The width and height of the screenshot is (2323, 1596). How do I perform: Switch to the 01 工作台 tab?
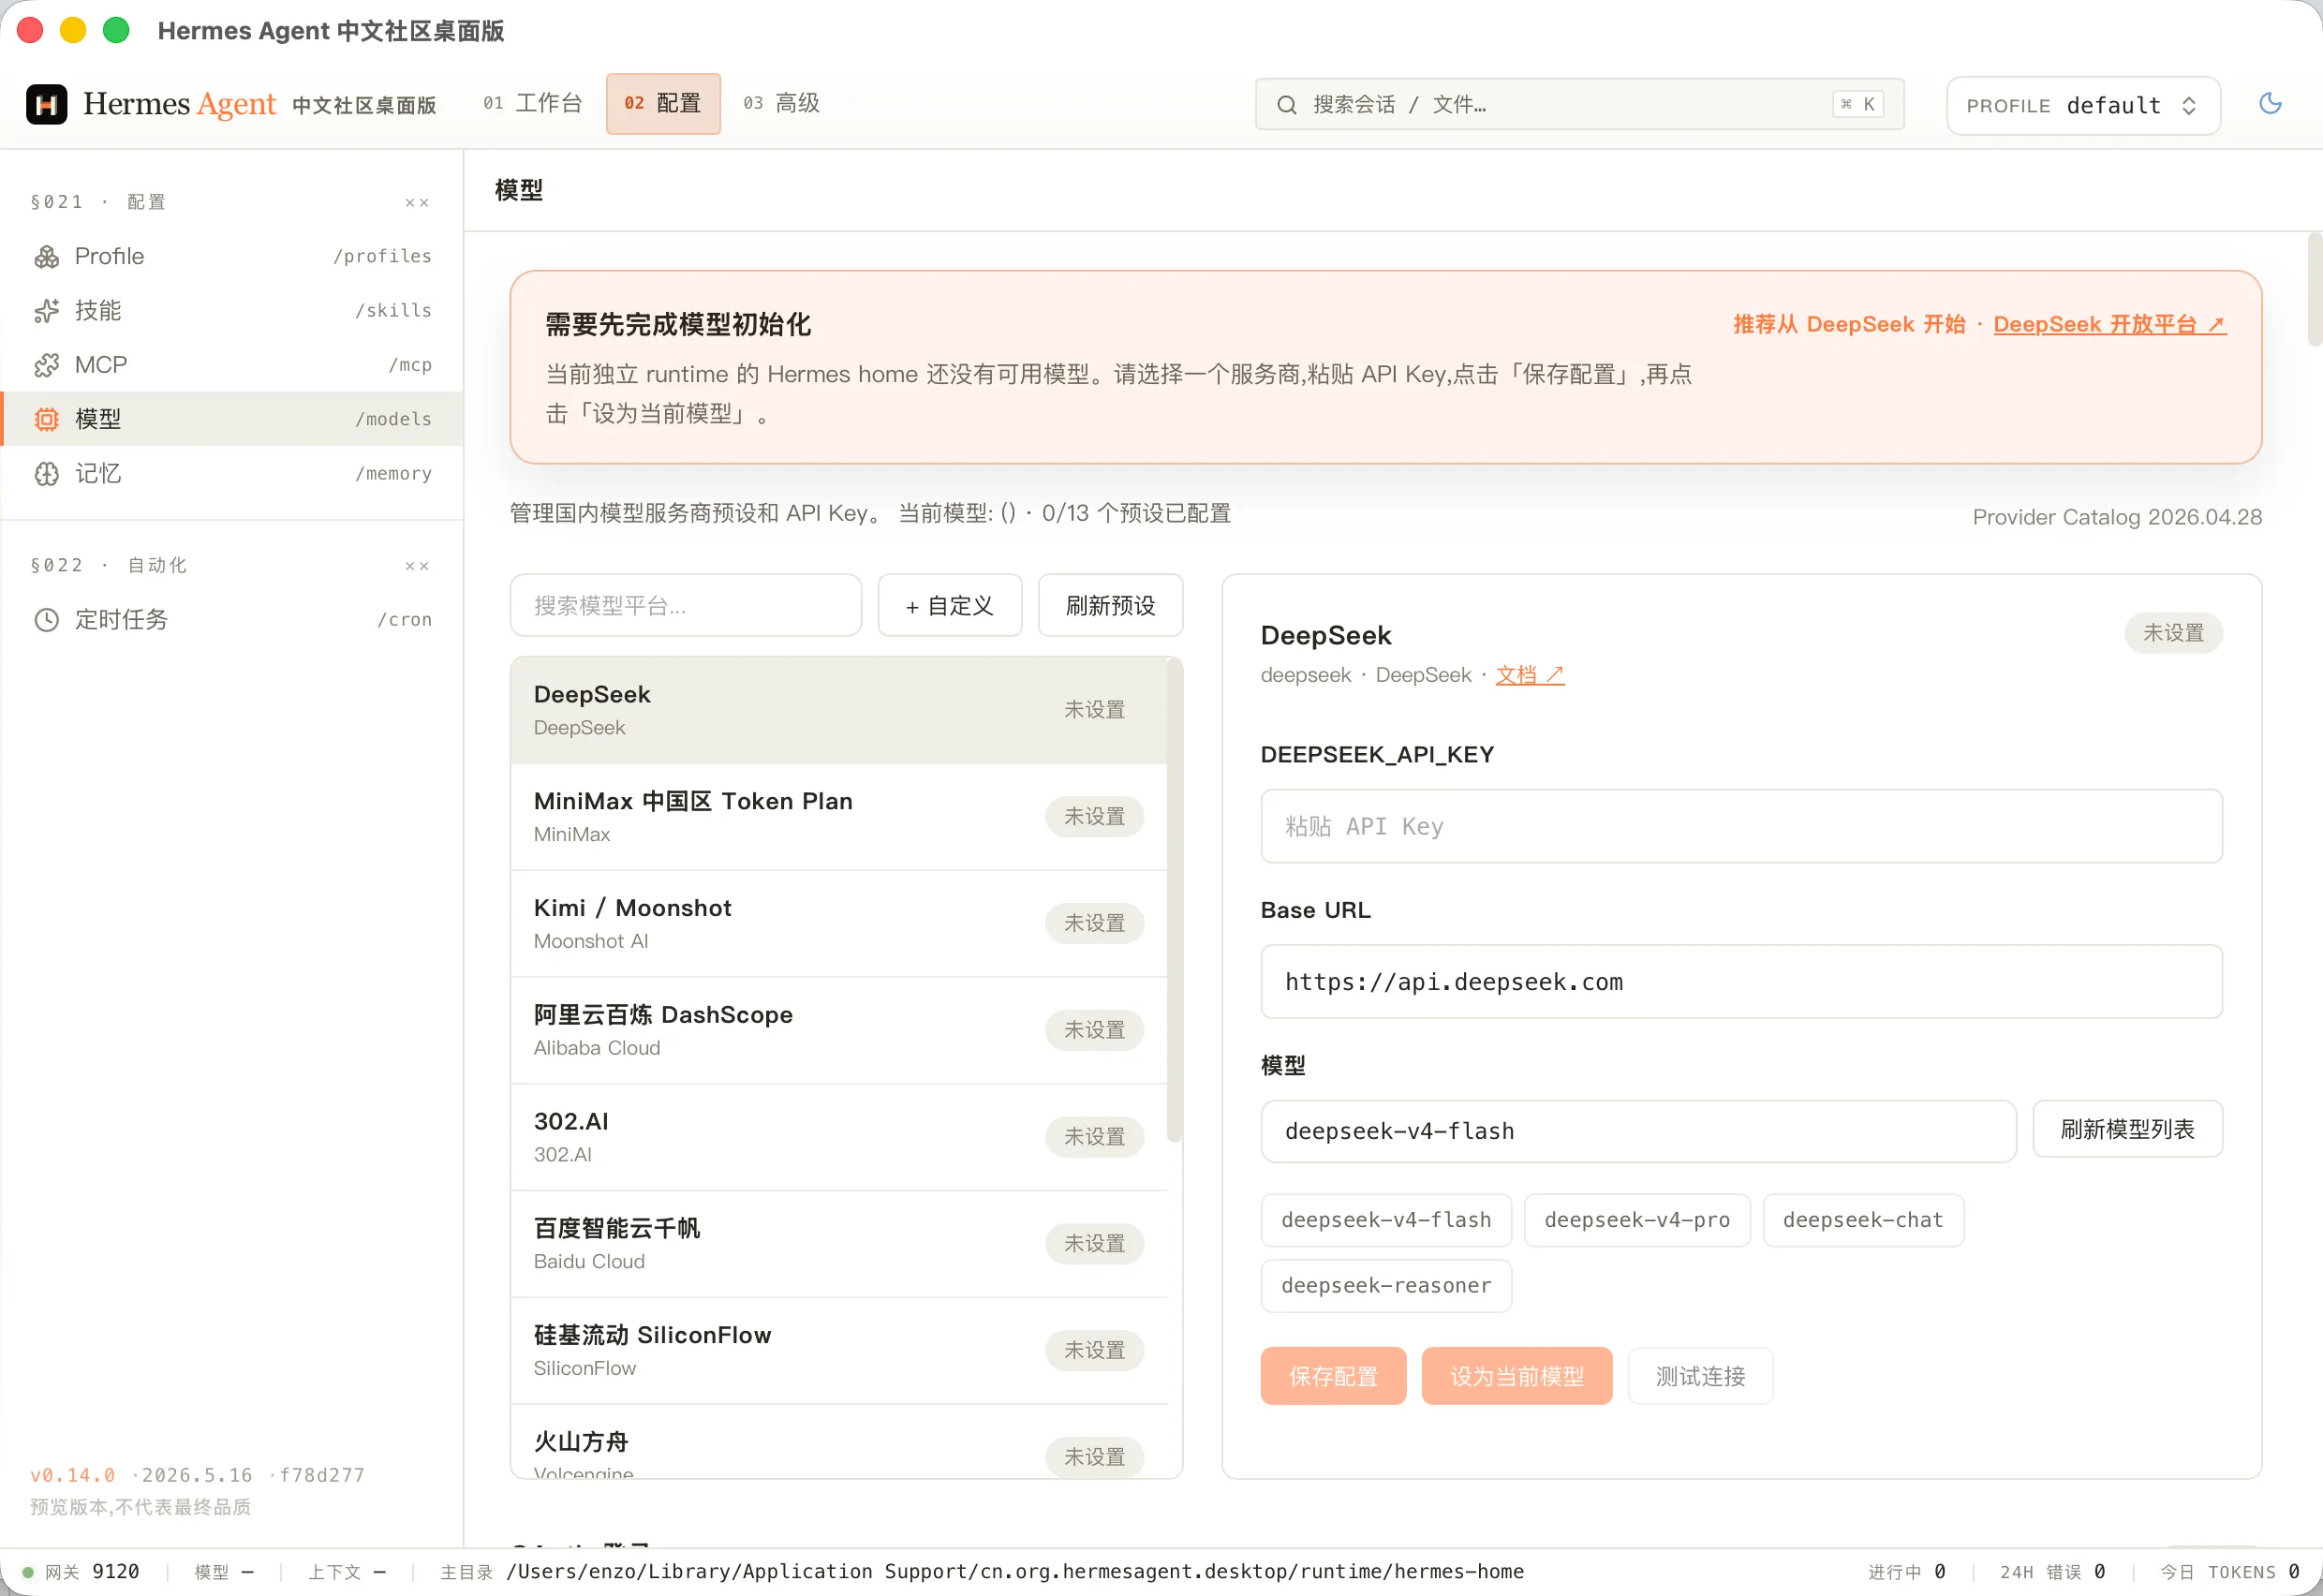pos(532,103)
